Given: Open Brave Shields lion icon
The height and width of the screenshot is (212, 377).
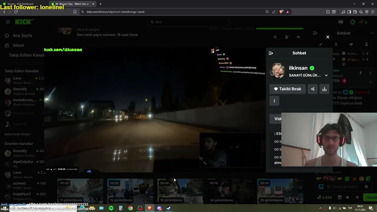Looking at the screenshot, I should [281, 12].
